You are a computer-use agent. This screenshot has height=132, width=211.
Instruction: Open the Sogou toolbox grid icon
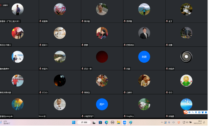(206, 112)
